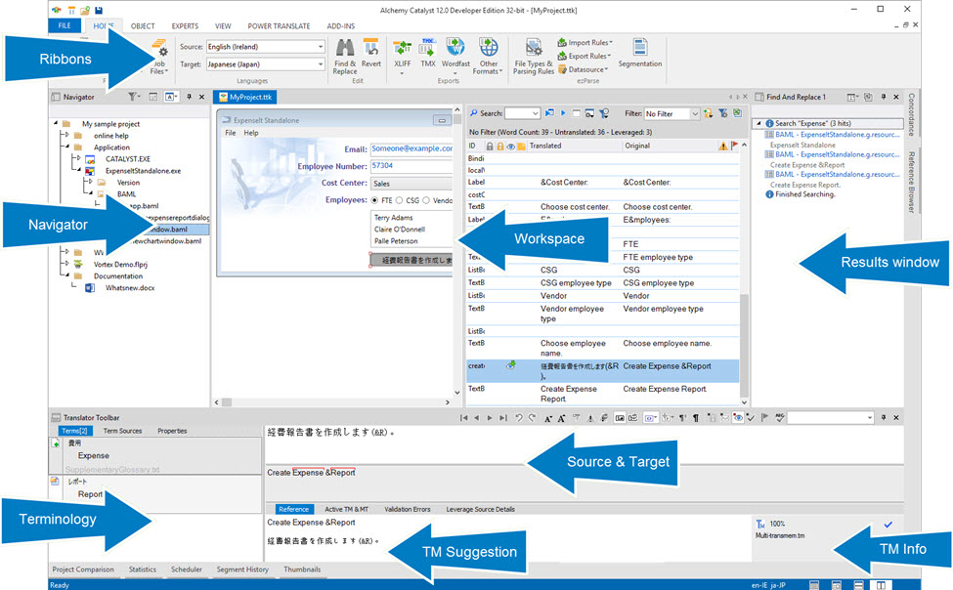Open File Types & Parsing Rules
The width and height of the screenshot is (953, 590).
tap(533, 57)
